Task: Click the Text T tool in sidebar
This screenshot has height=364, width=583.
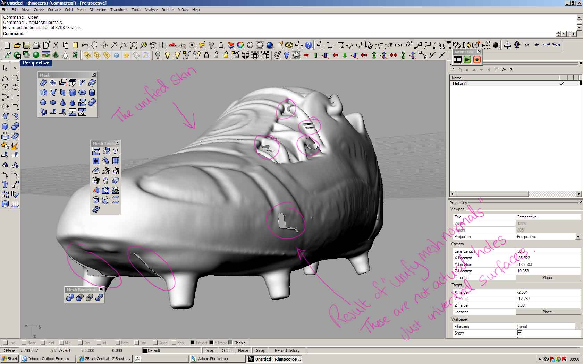Action: tap(5, 184)
